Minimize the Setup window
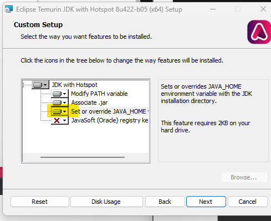This screenshot has width=271, height=221. pyautogui.click(x=213, y=9)
